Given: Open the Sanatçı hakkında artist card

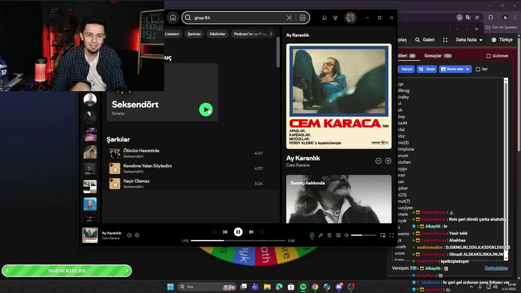Looking at the screenshot, I should [x=339, y=199].
